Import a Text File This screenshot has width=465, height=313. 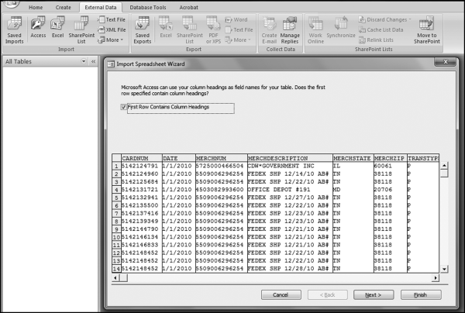click(x=112, y=19)
